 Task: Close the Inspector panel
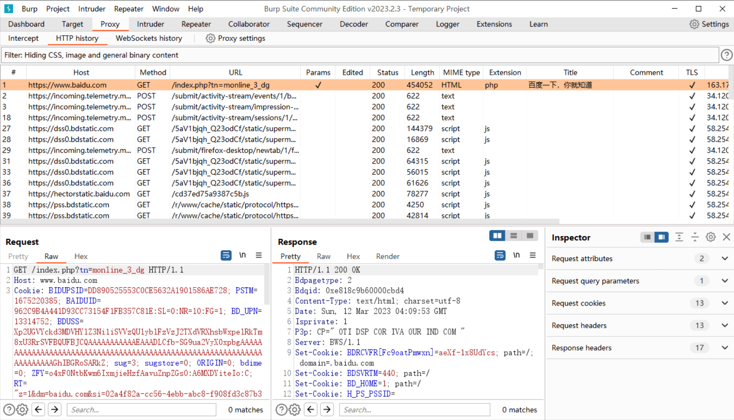(x=726, y=237)
